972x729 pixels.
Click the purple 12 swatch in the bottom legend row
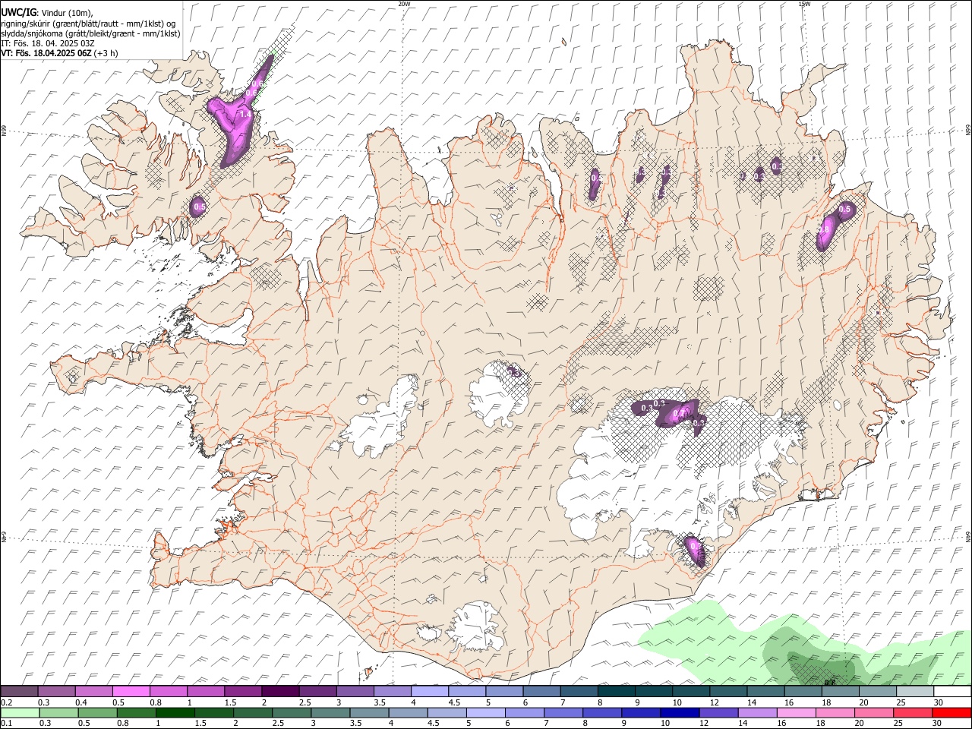718,712
